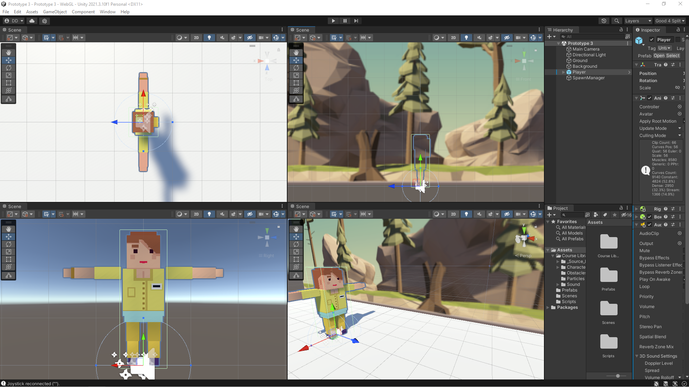Disable the Animator component checkbox
Image resolution: width=689 pixels, height=387 pixels.
pyautogui.click(x=650, y=98)
